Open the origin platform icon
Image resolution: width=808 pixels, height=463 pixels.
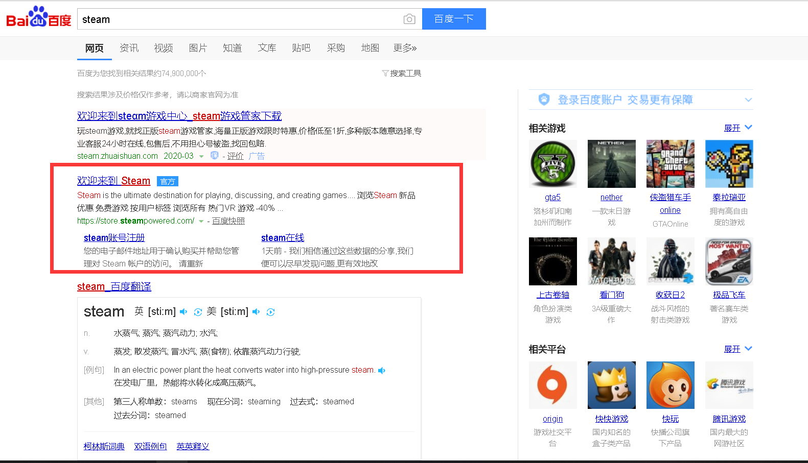(552, 385)
